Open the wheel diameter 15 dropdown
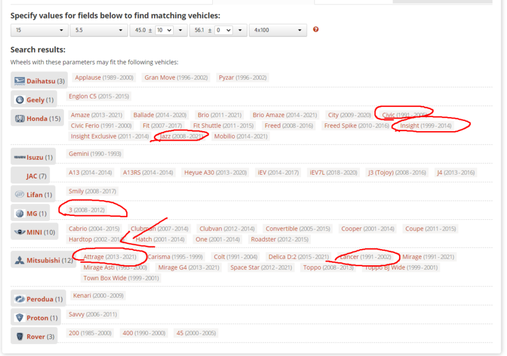This screenshot has width=507, height=356. (39, 30)
